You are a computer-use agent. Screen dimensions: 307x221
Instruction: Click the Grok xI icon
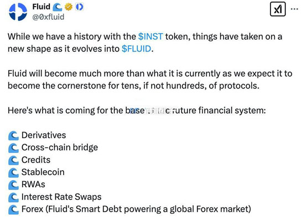tap(278, 9)
